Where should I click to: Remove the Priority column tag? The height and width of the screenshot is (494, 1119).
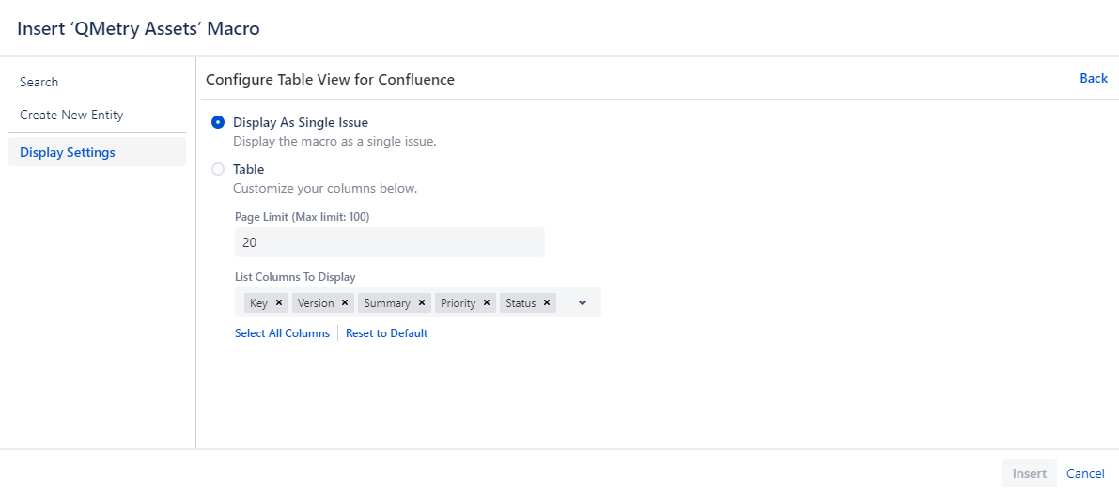click(486, 303)
